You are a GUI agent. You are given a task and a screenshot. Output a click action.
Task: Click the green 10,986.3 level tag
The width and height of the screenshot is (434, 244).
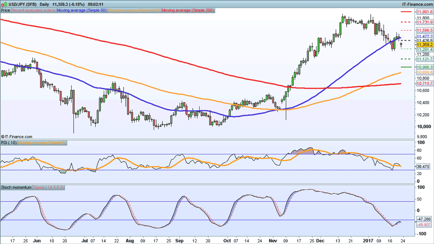pyautogui.click(x=424, y=67)
